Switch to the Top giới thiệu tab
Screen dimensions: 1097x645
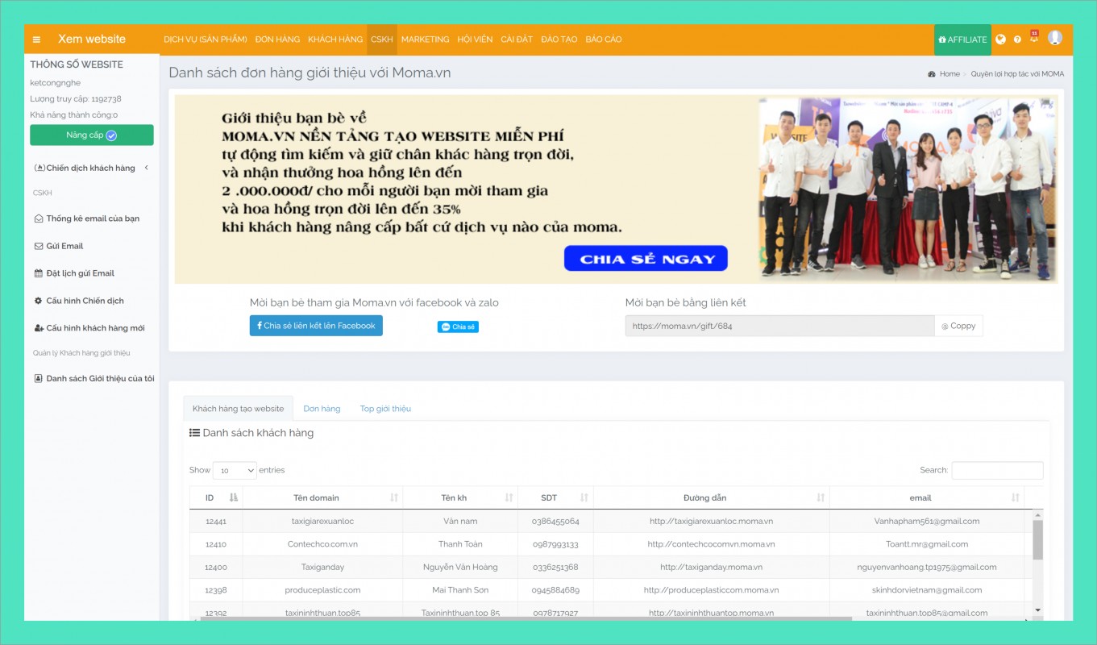pos(385,409)
